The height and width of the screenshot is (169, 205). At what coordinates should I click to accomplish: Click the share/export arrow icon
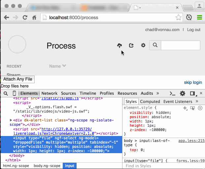131,46
